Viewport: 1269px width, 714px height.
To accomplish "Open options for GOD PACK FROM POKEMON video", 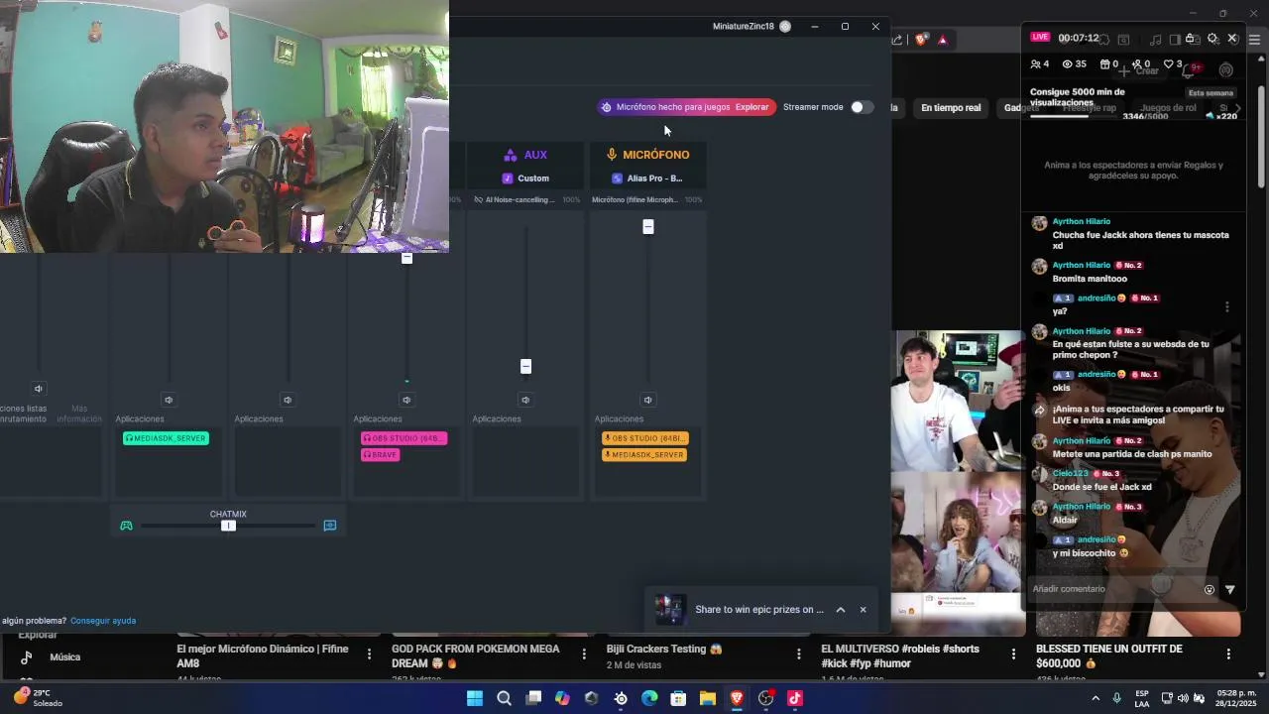I will (x=584, y=654).
